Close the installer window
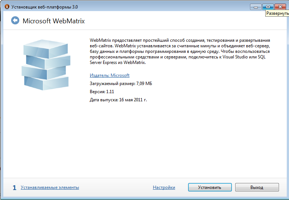The width and height of the screenshot is (289, 200). pyautogui.click(x=280, y=7)
